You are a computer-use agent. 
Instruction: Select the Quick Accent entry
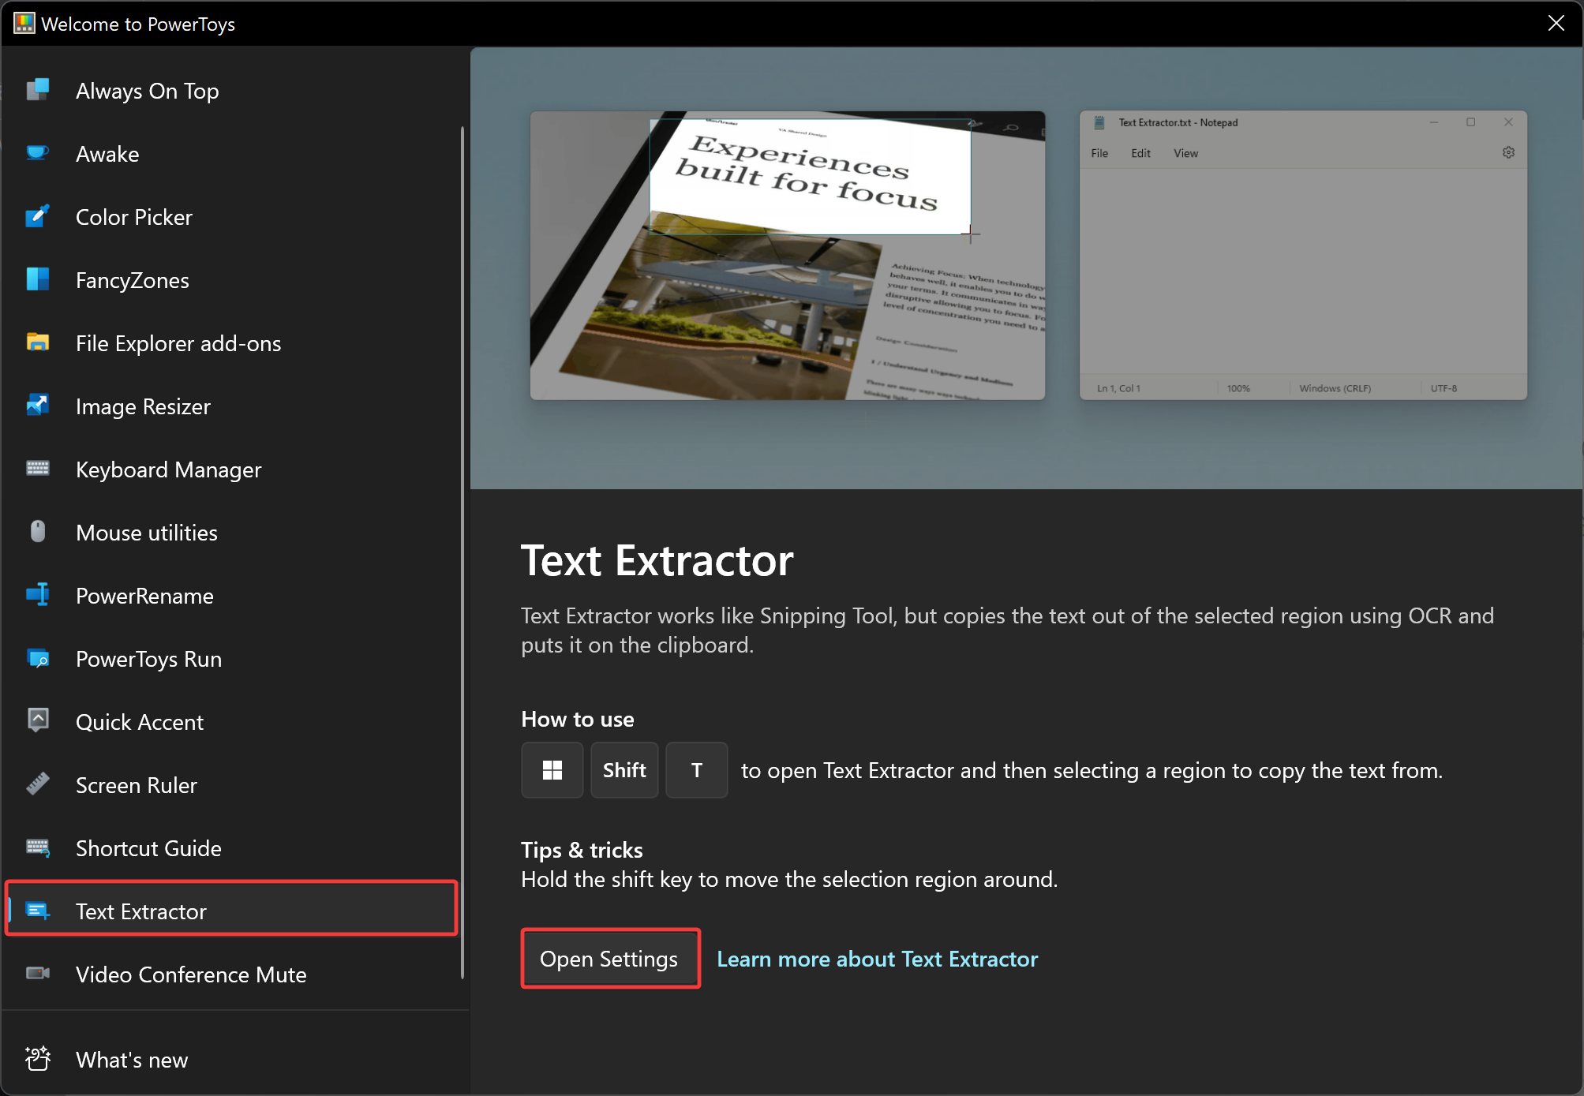pyautogui.click(x=230, y=722)
